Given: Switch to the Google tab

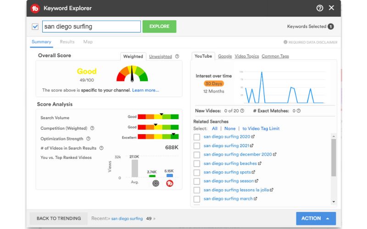Looking at the screenshot, I should click(x=225, y=56).
